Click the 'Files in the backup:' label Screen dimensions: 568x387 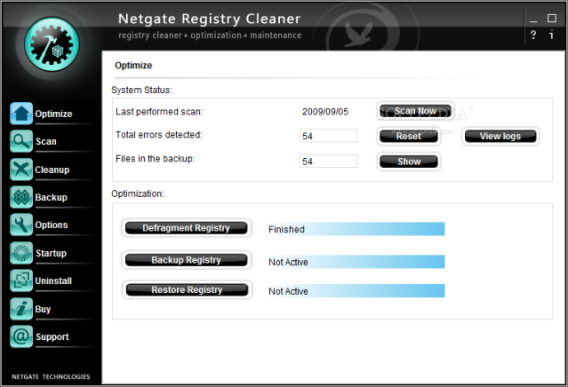[155, 159]
